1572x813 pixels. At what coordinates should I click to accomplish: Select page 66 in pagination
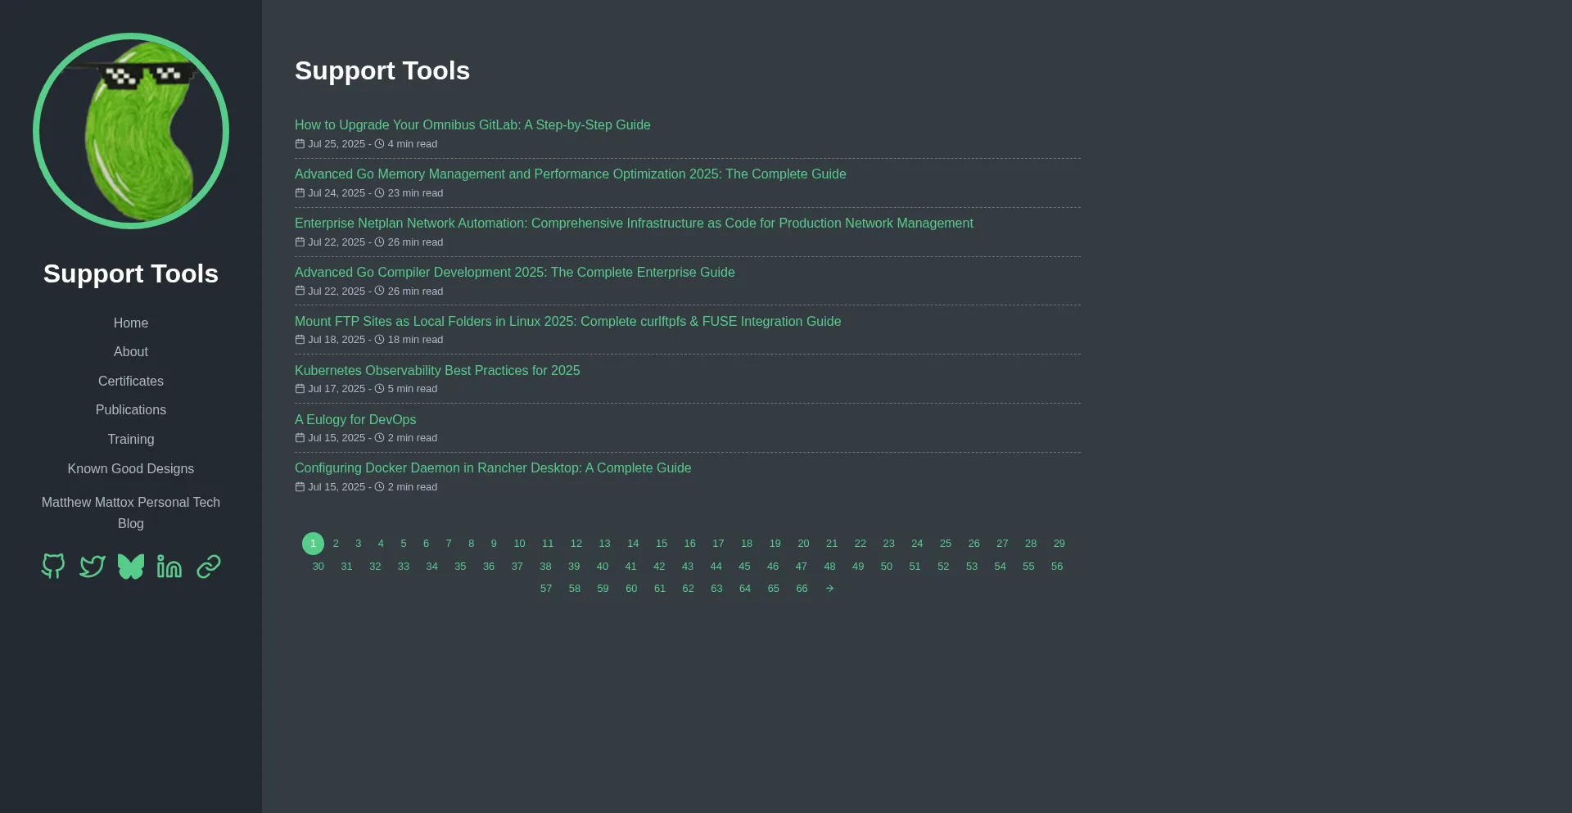pos(802,588)
